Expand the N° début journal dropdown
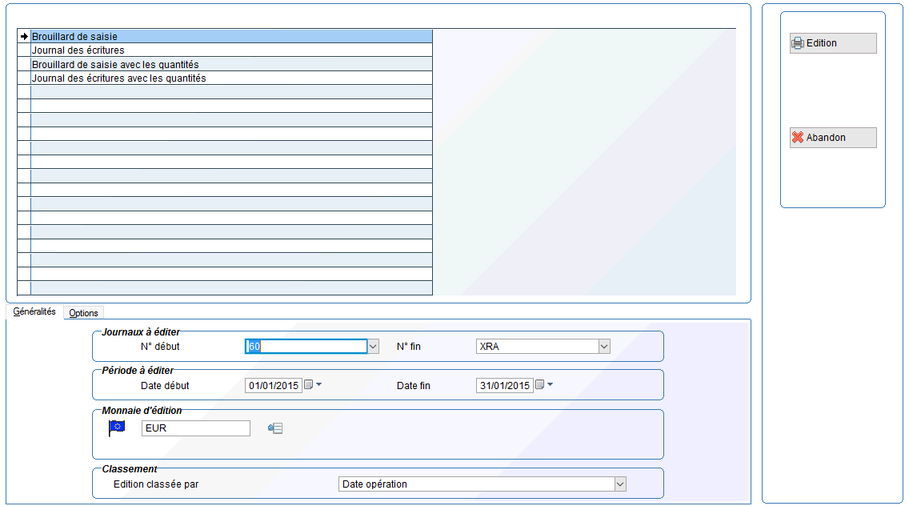 [x=373, y=347]
